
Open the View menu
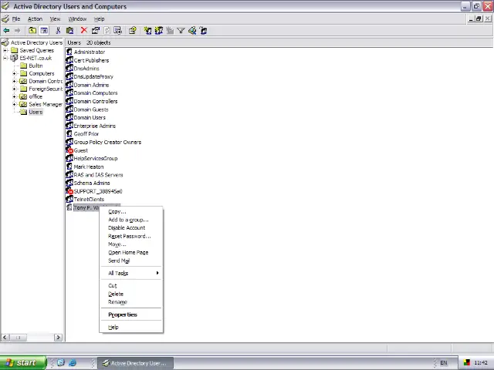(x=55, y=18)
